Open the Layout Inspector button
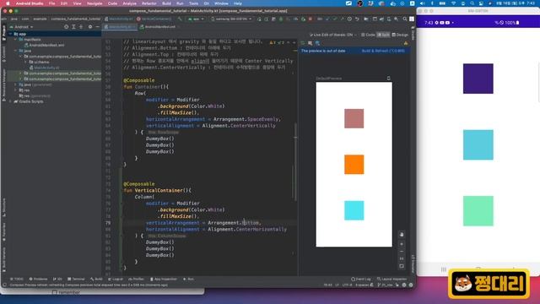The height and width of the screenshot is (304, 540). point(391,279)
